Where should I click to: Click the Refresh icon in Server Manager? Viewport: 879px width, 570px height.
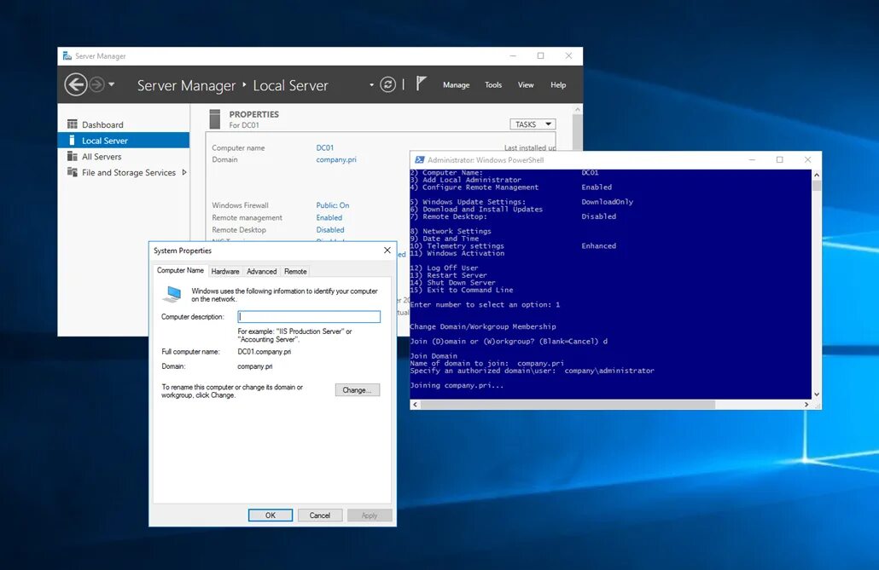point(387,84)
